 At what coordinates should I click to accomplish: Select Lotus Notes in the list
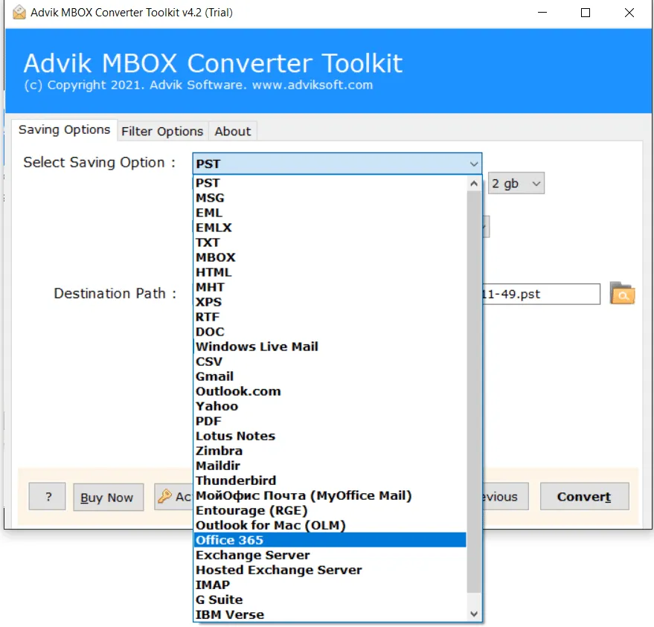pos(330,436)
